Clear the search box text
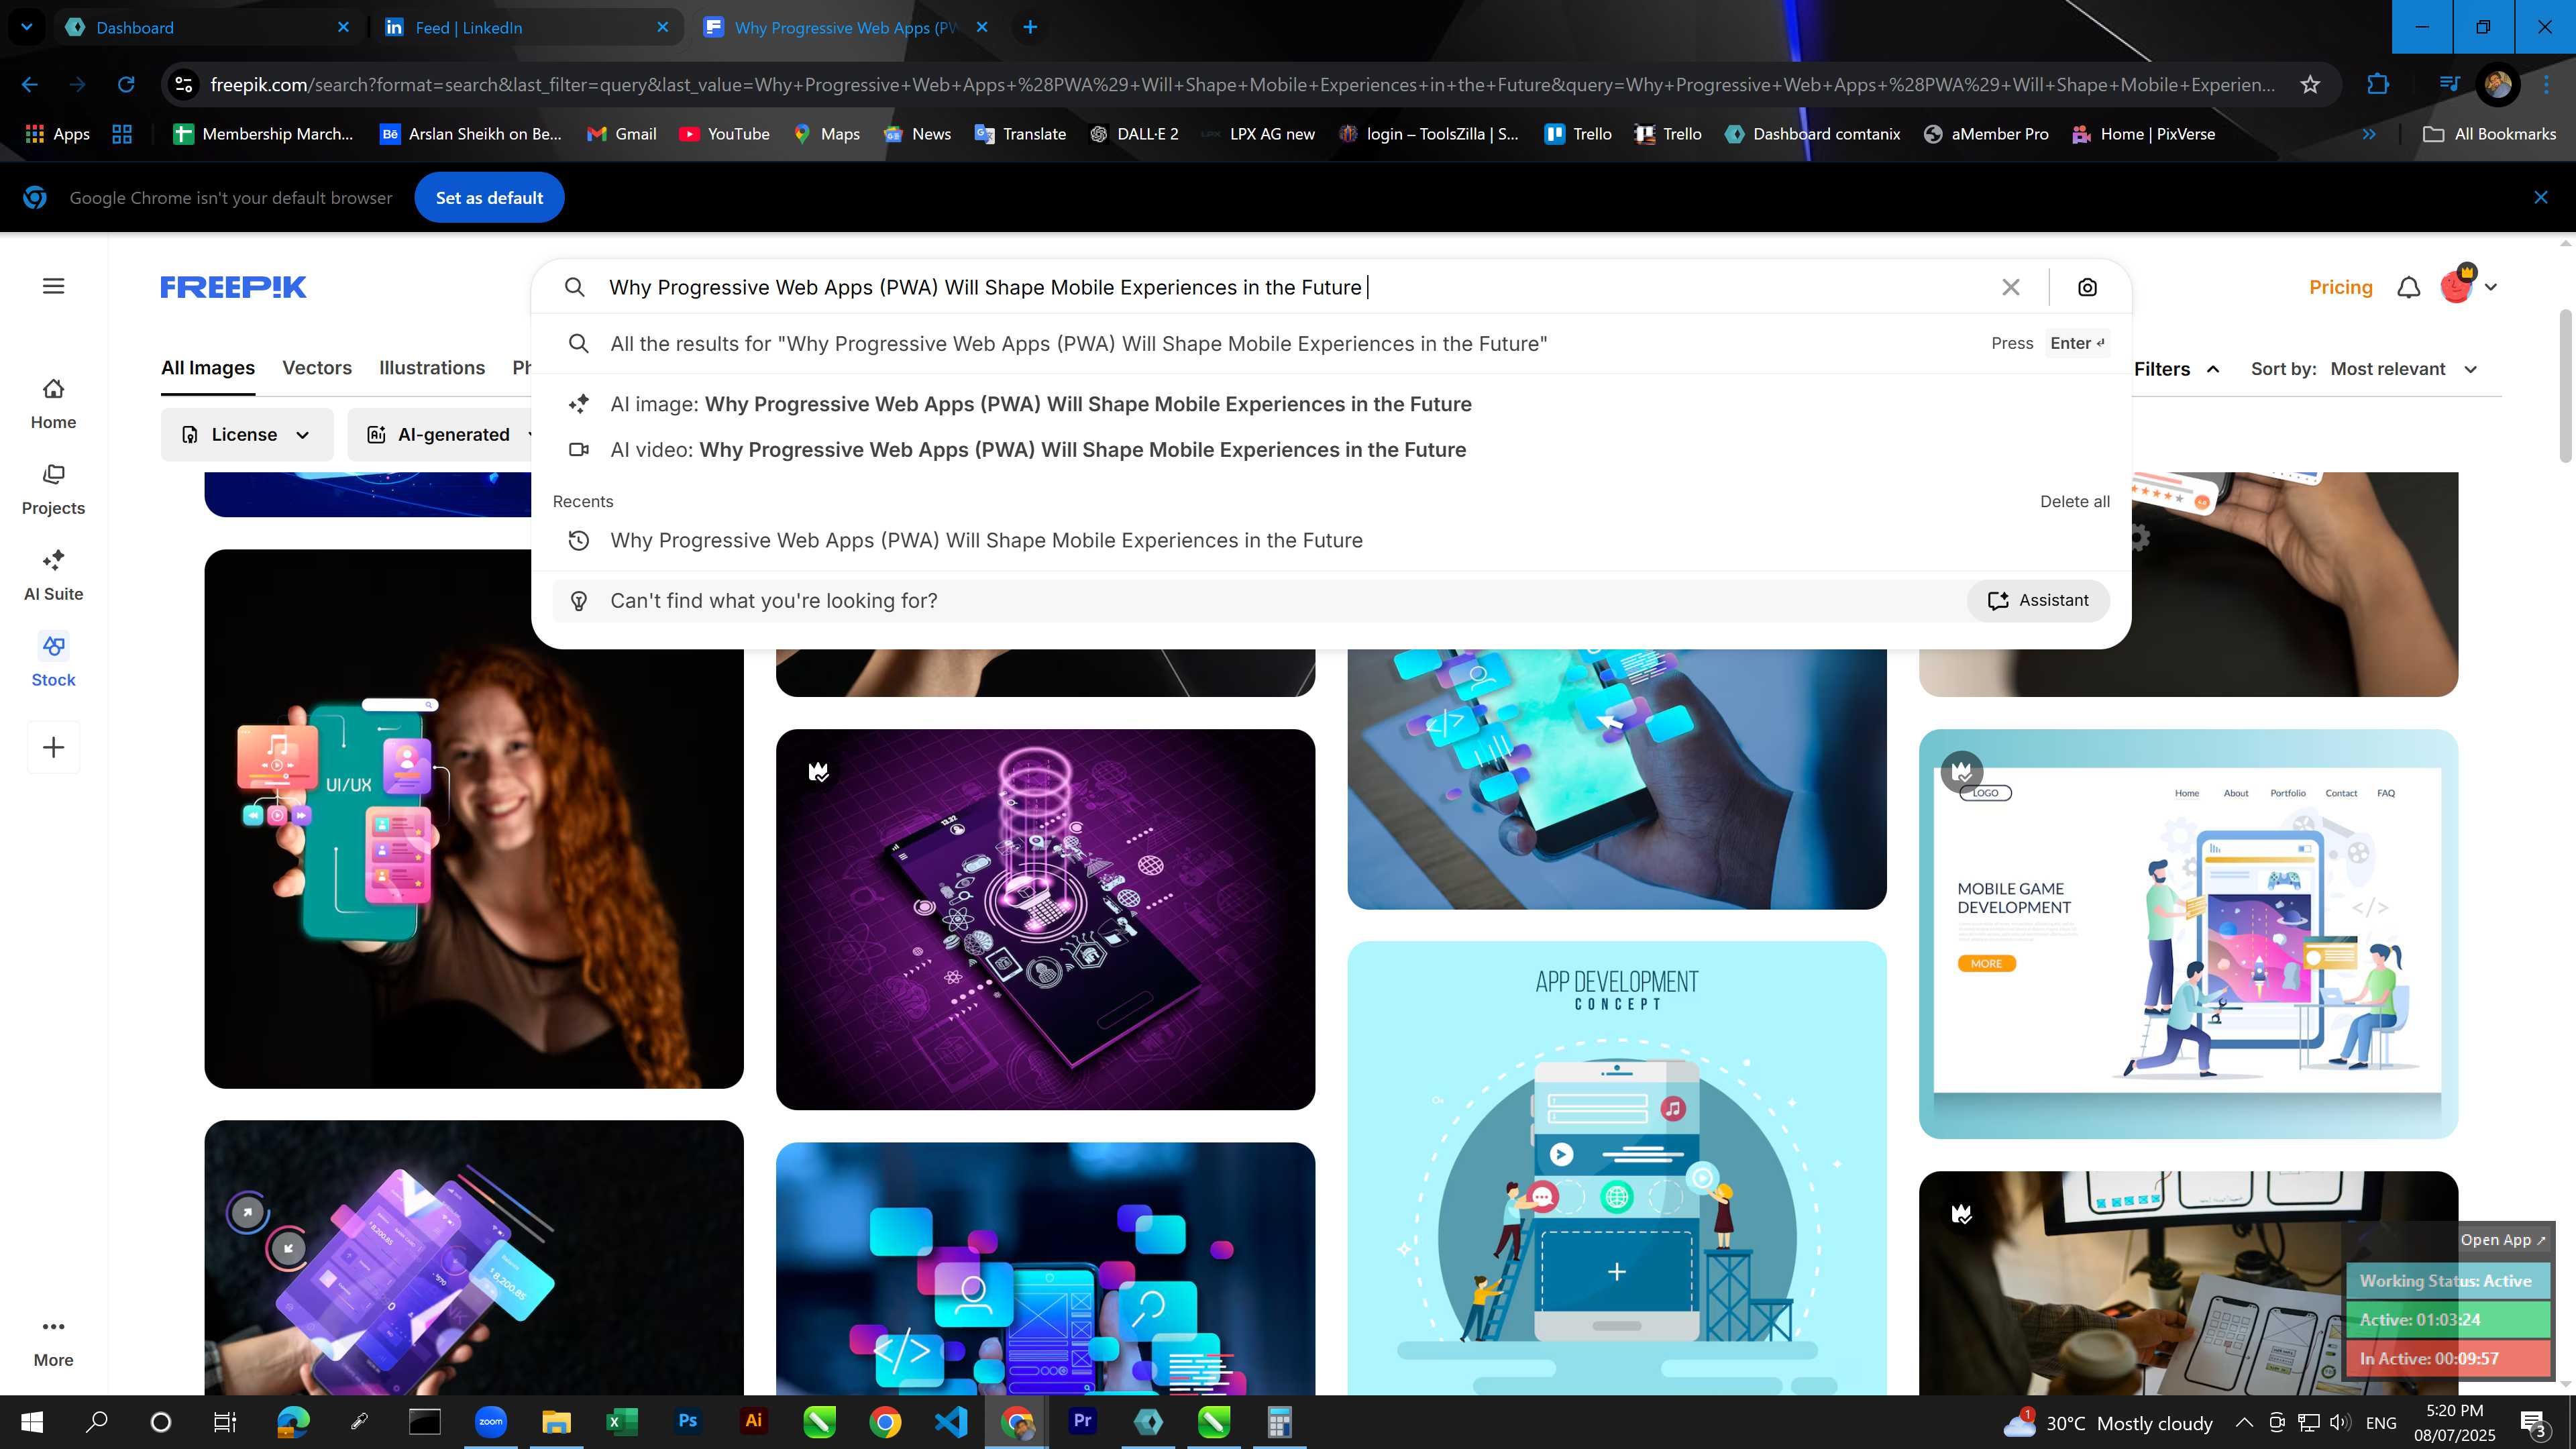The width and height of the screenshot is (2576, 1449). (x=2011, y=287)
